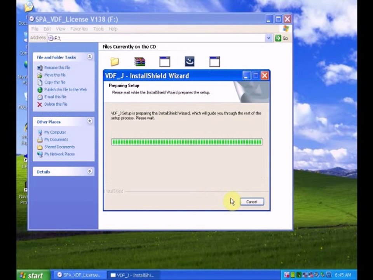Go to My Computer link
The width and height of the screenshot is (373, 280).
coord(55,132)
